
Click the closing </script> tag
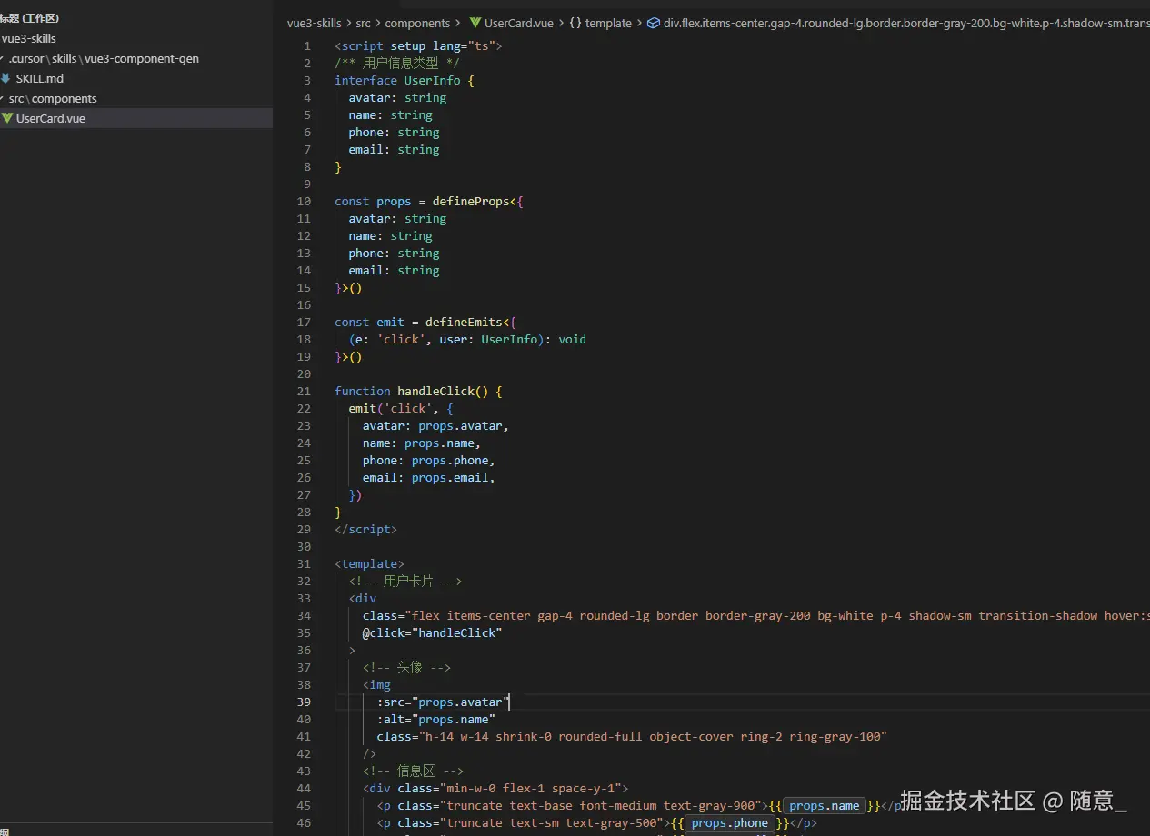tap(365, 529)
